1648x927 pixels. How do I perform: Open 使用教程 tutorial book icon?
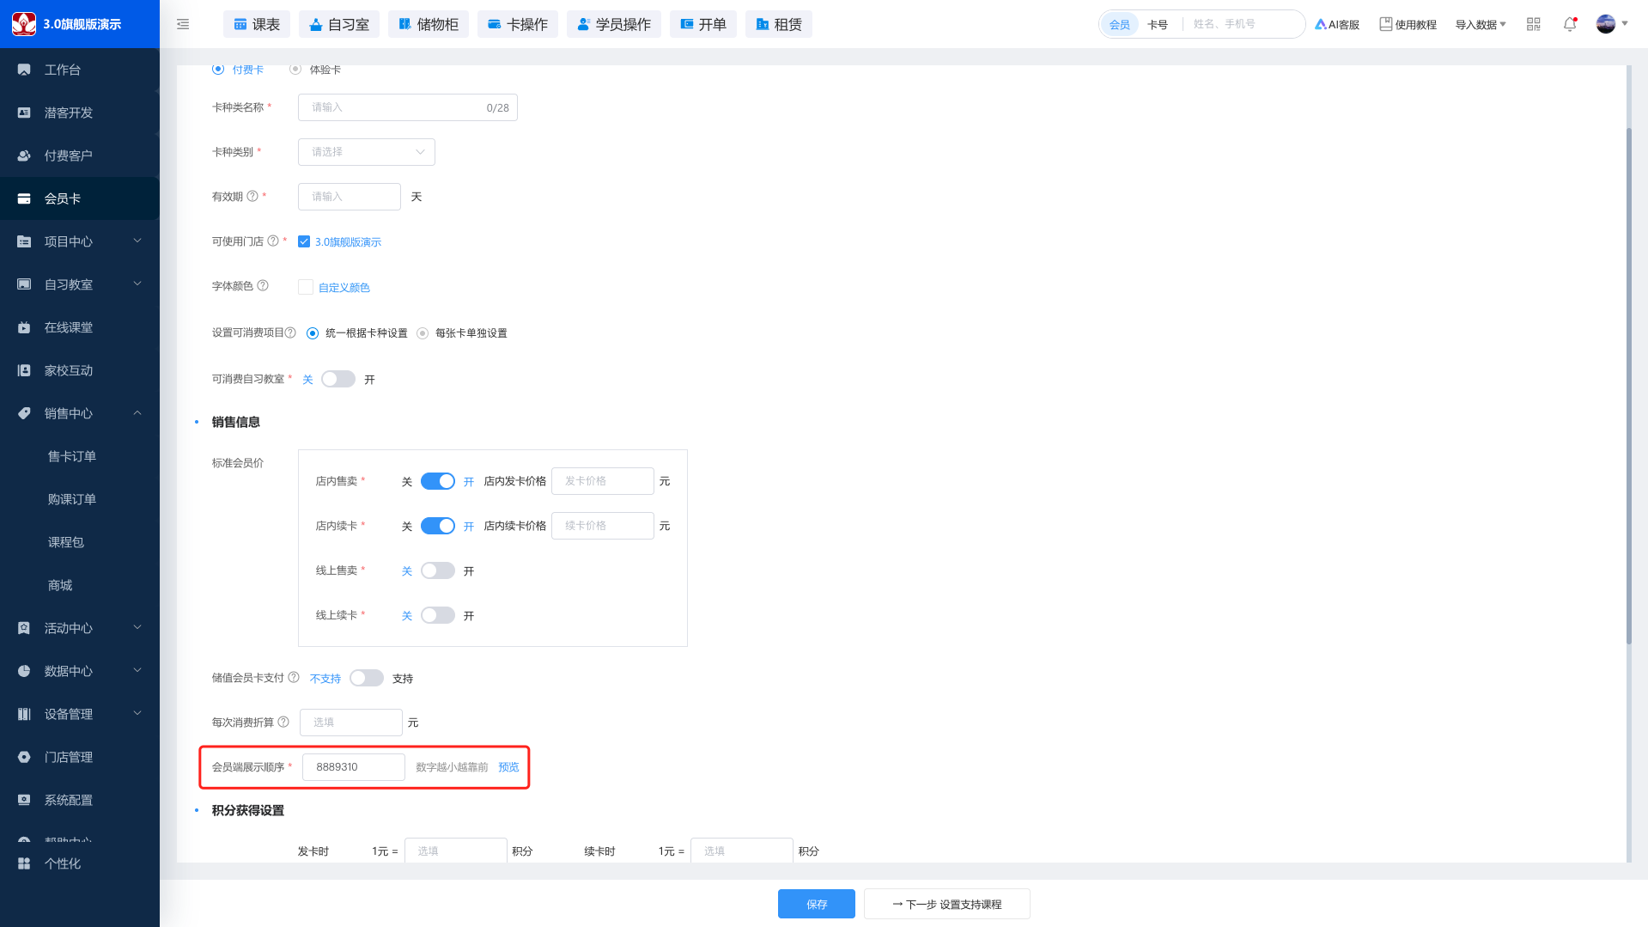coord(1385,24)
